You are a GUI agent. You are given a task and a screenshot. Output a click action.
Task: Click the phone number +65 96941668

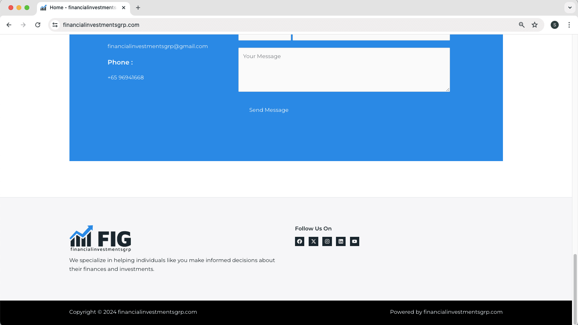[x=126, y=77]
